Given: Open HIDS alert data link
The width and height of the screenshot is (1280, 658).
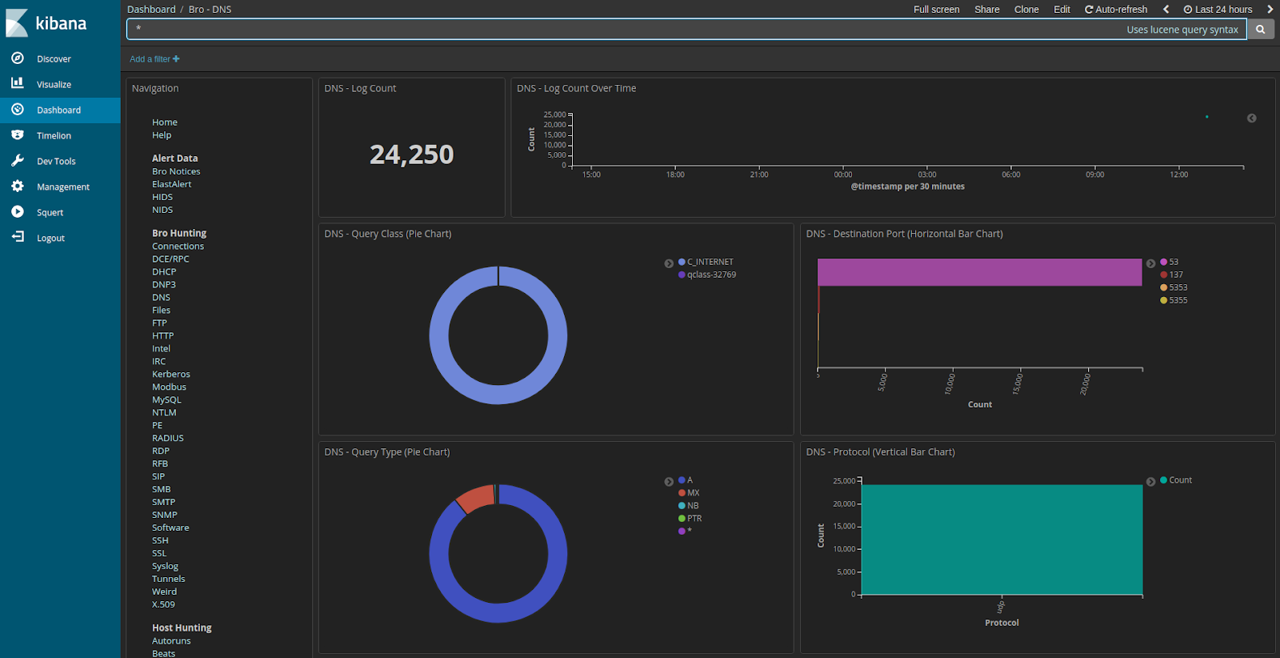Looking at the screenshot, I should tap(162, 197).
